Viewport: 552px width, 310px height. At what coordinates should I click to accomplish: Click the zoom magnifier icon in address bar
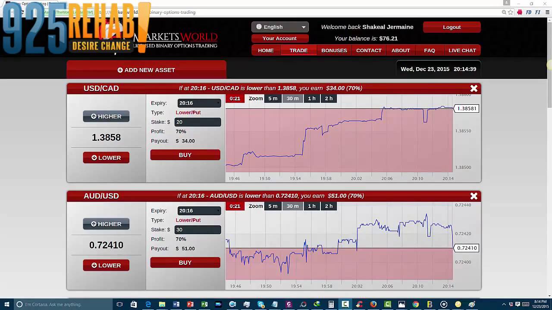(x=504, y=12)
